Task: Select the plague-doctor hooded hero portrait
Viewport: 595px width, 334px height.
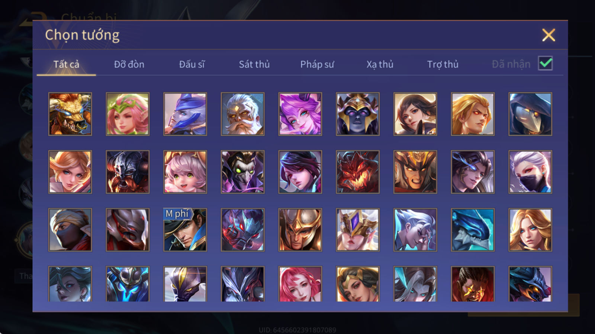Action: (530, 114)
